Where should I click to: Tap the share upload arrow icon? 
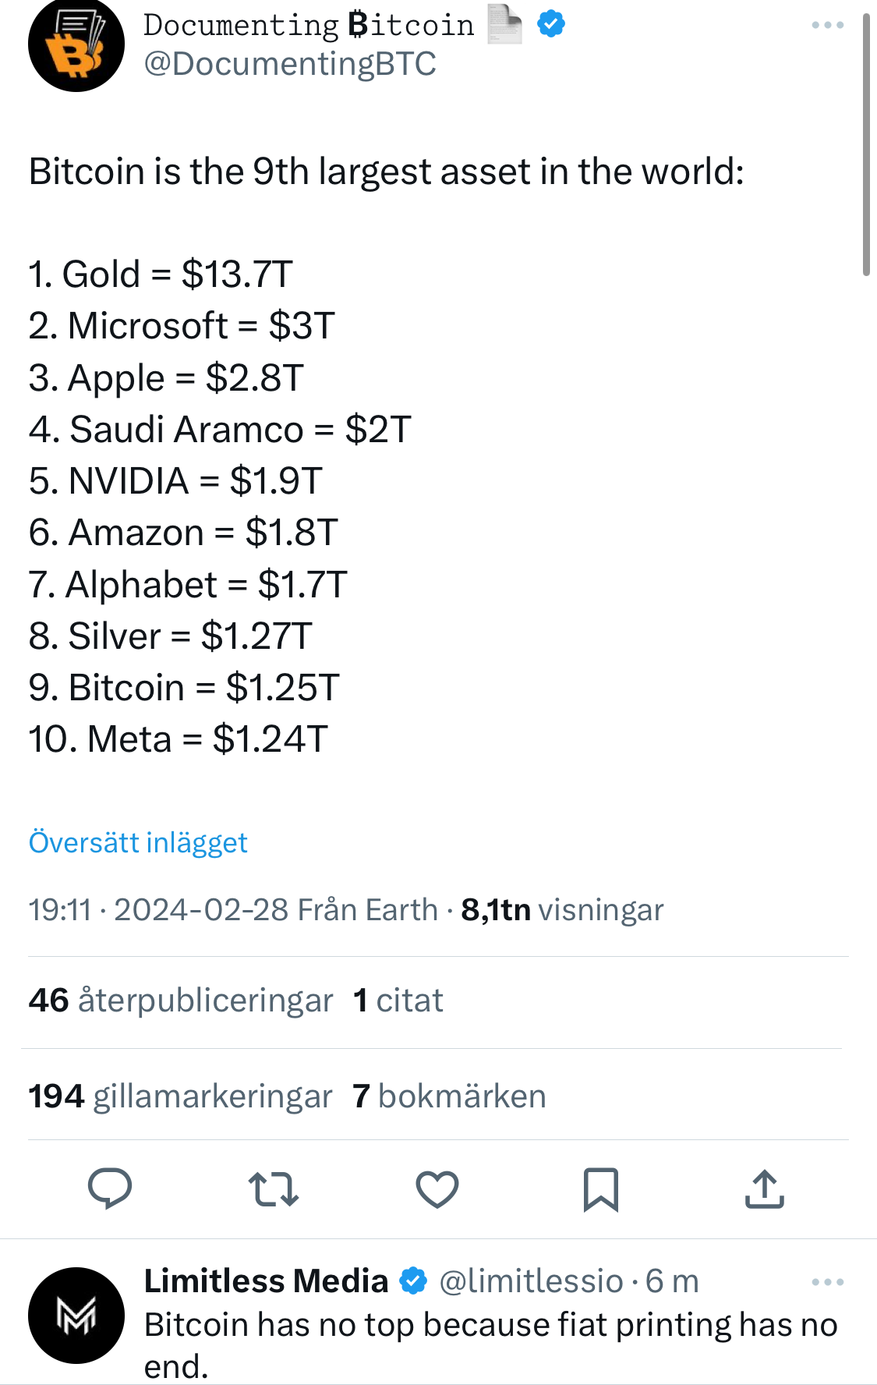pyautogui.click(x=765, y=1189)
